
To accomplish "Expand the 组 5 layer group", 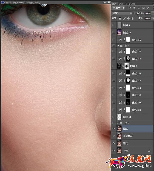I will (x=118, y=123).
